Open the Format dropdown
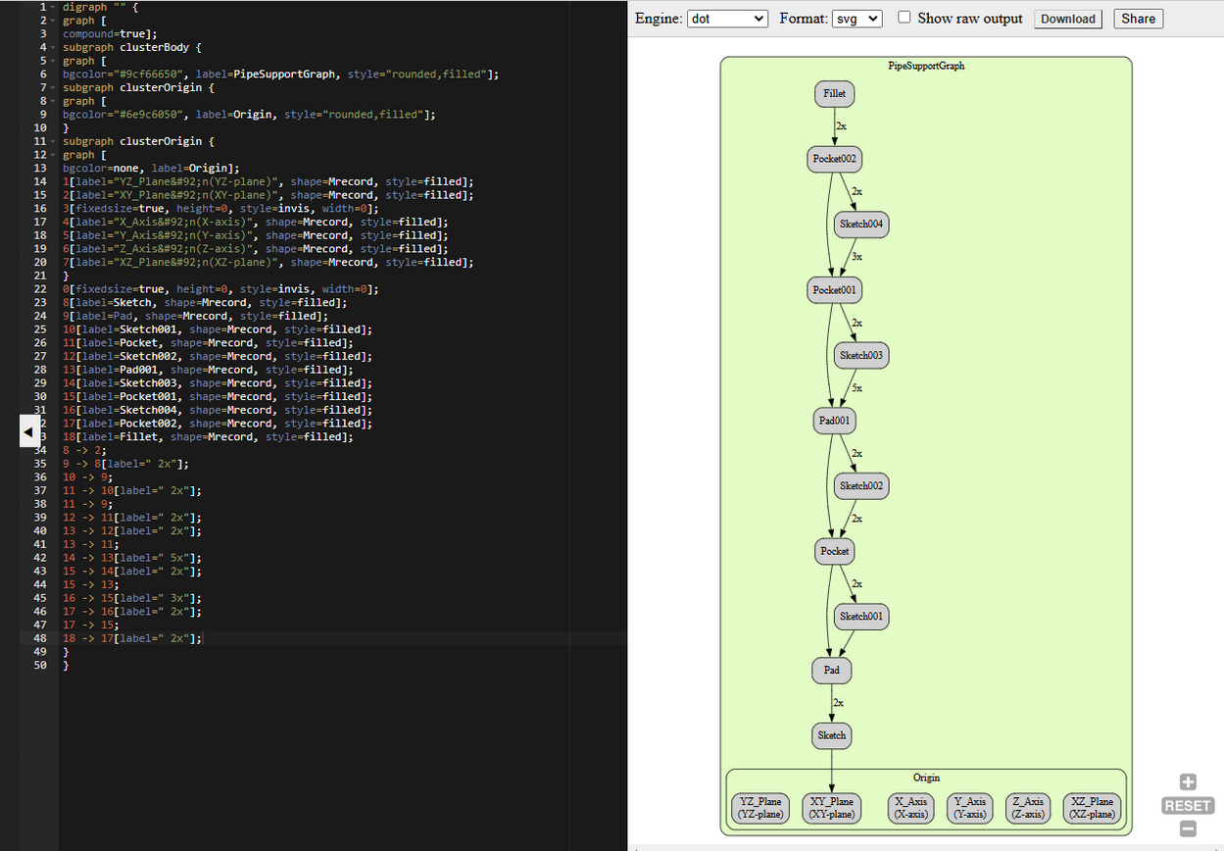 857,19
